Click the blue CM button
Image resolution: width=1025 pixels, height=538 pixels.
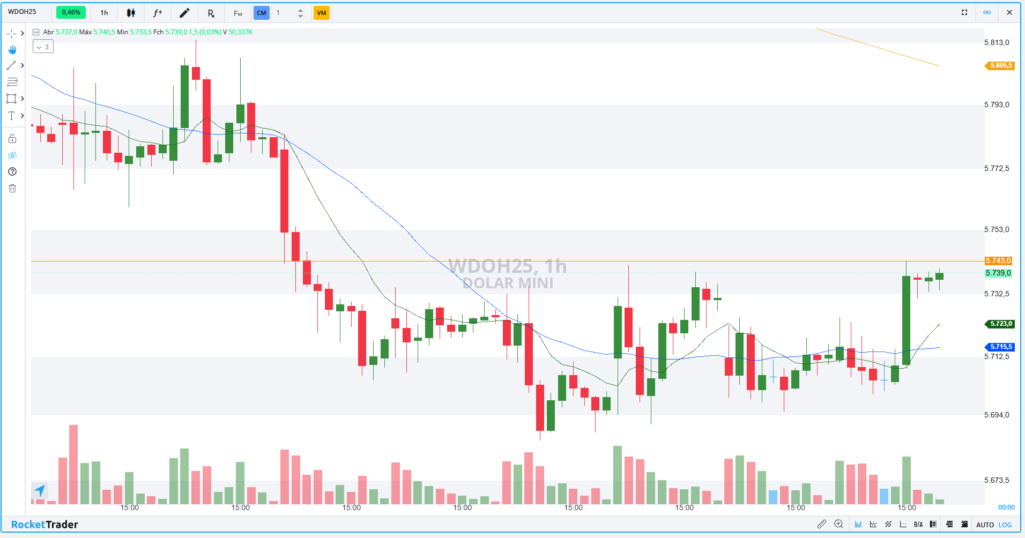click(x=261, y=13)
